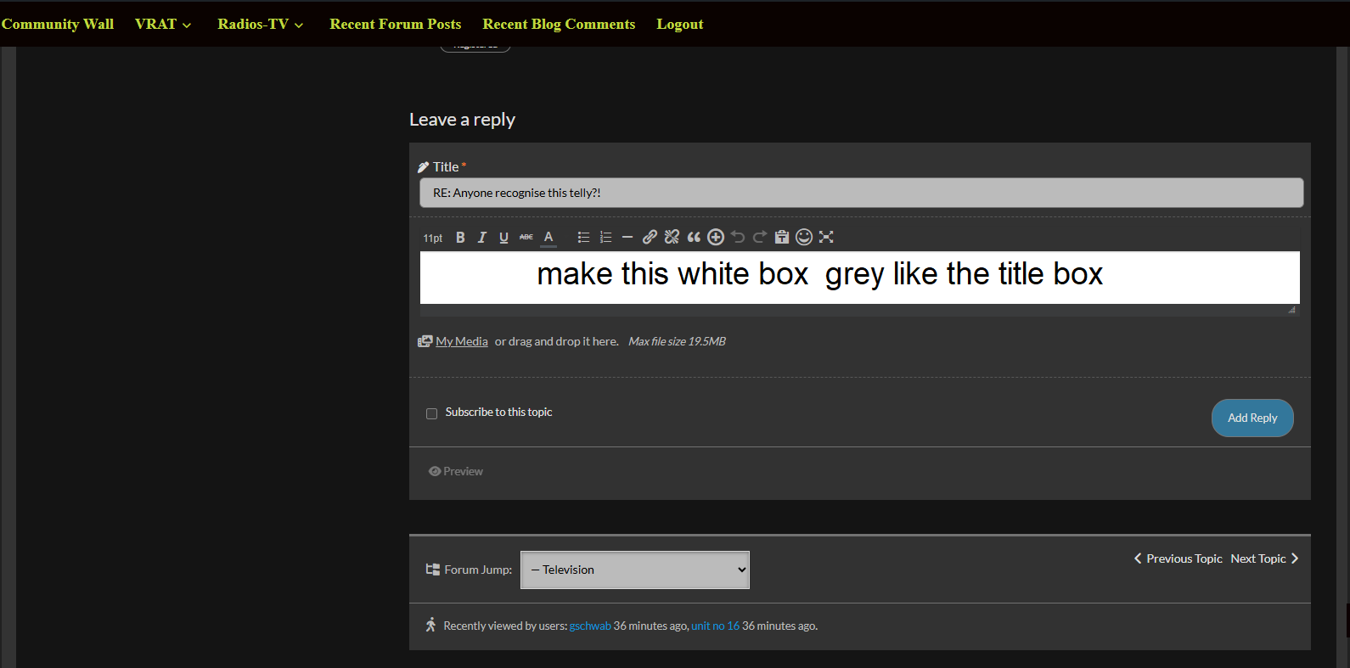Click the paste as text icon
Image resolution: width=1350 pixels, height=668 pixels.
(x=782, y=237)
